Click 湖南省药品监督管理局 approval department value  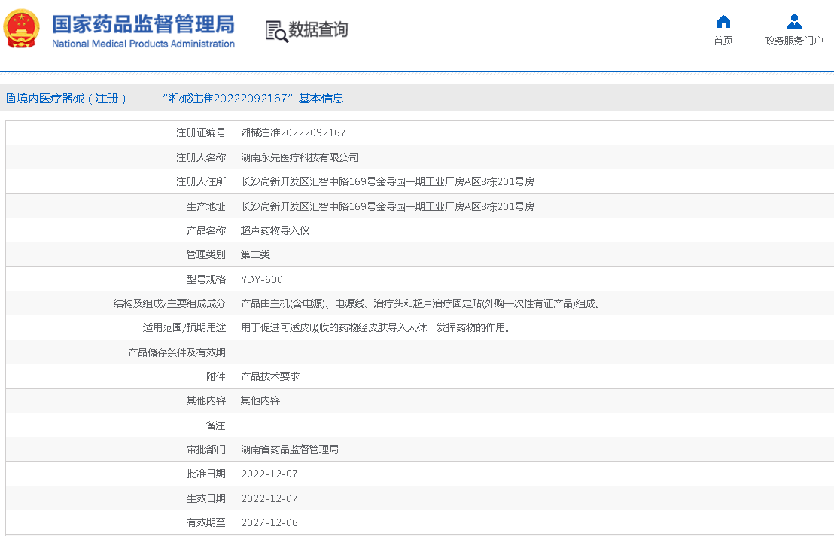tap(290, 449)
